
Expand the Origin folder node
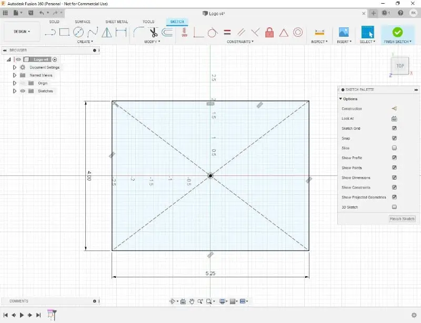tap(15, 83)
